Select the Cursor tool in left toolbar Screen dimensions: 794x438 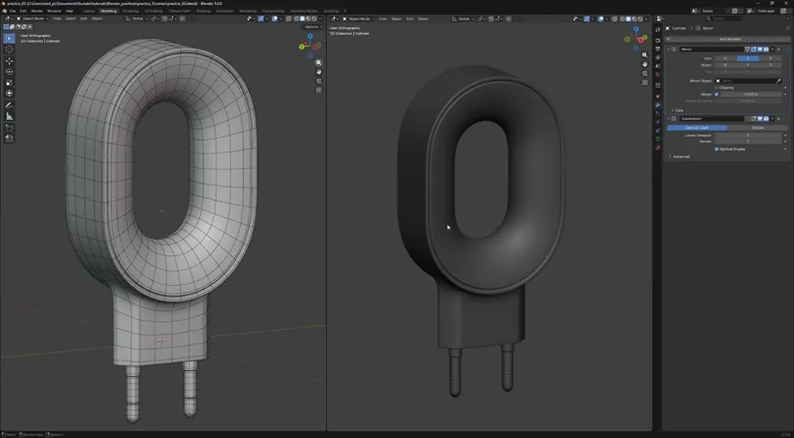point(9,49)
